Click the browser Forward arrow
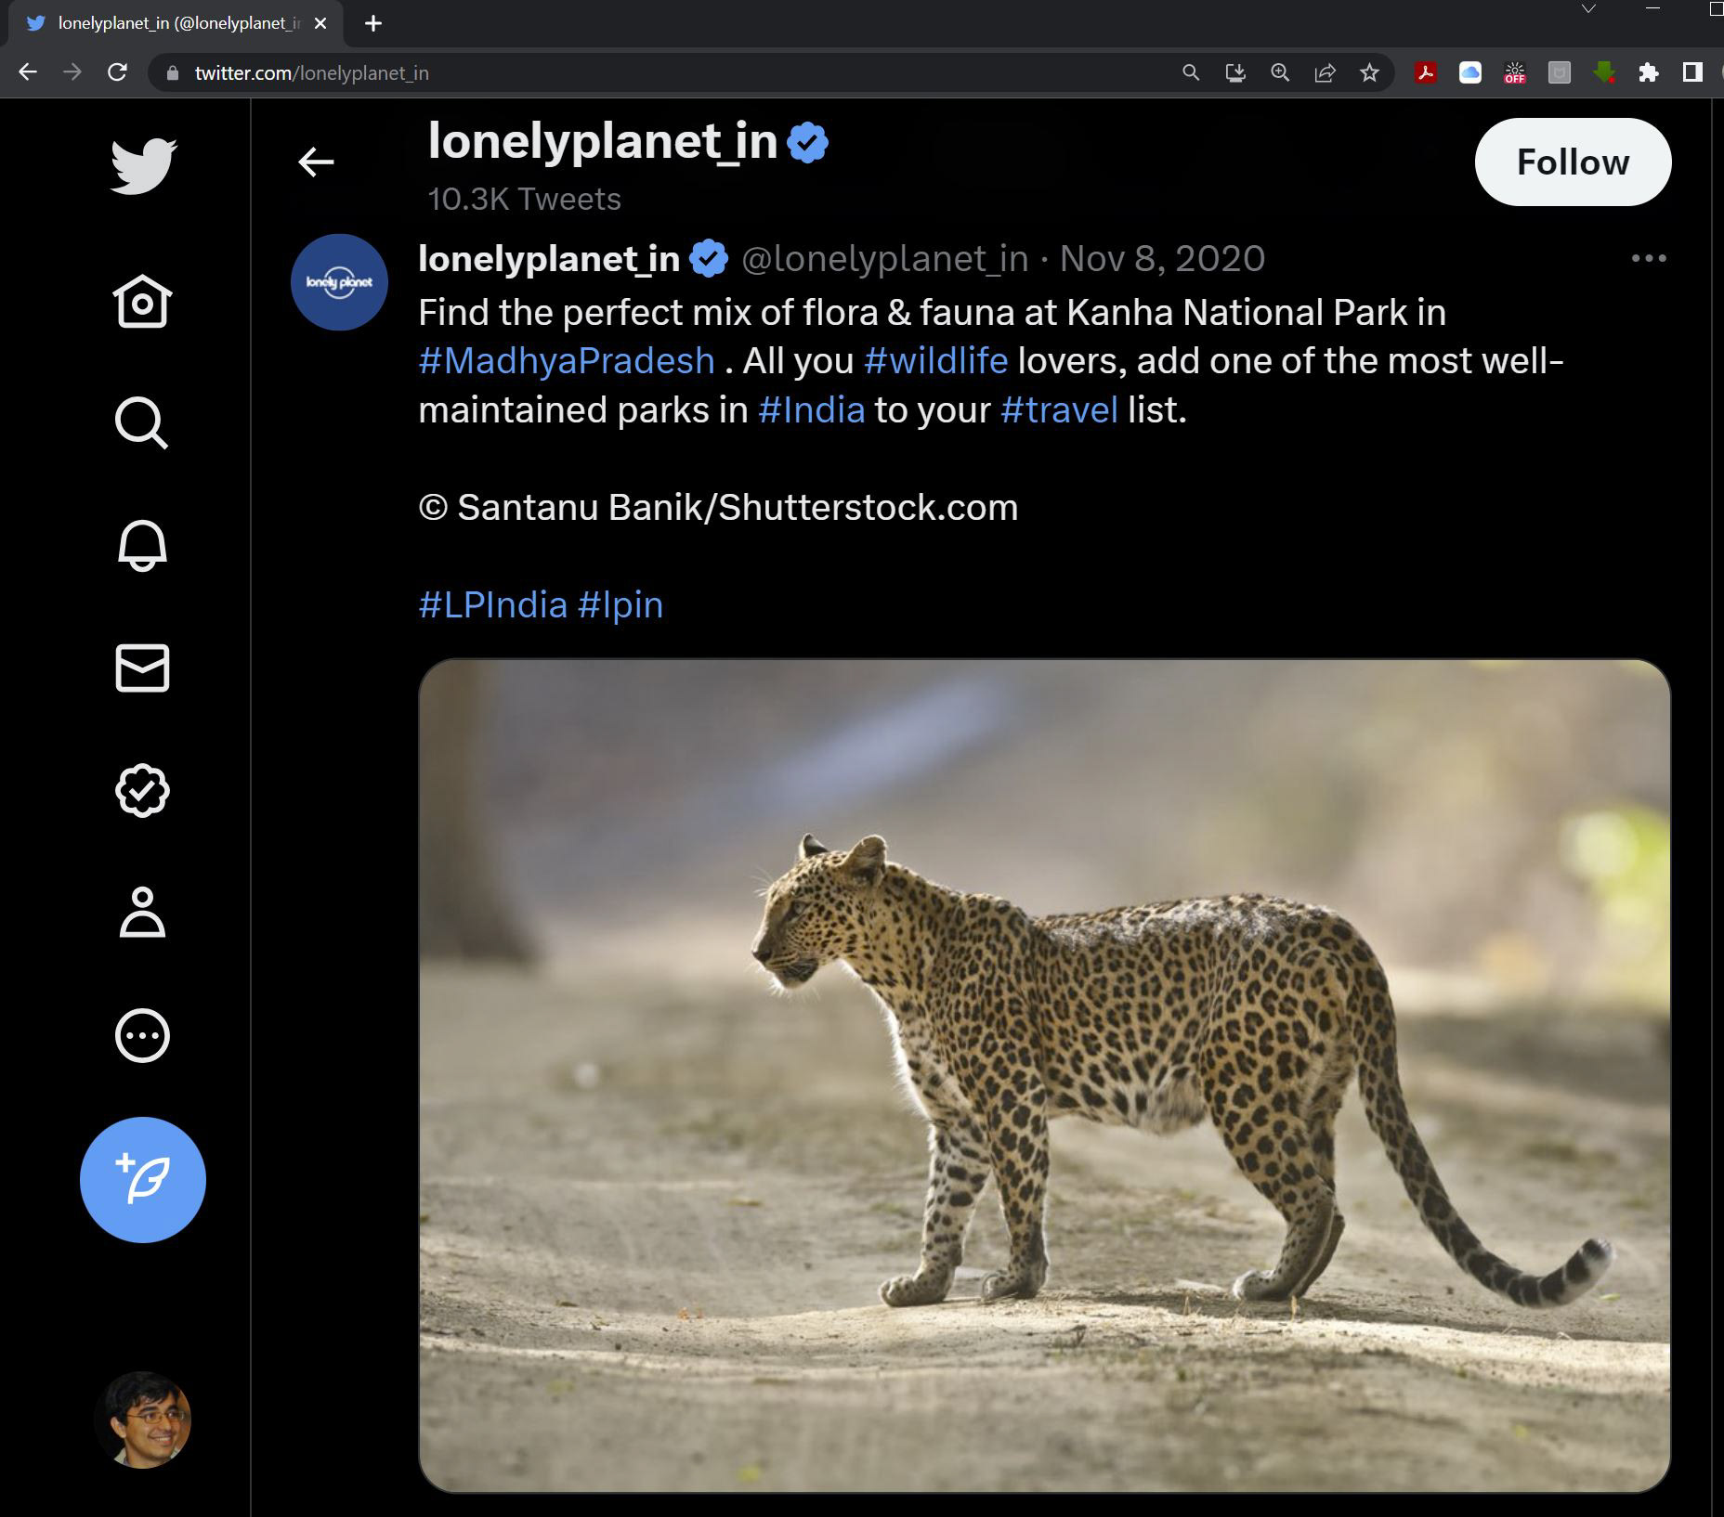 (72, 72)
